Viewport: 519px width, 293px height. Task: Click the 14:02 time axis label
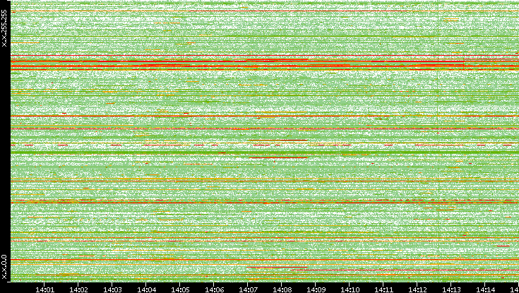coord(78,289)
